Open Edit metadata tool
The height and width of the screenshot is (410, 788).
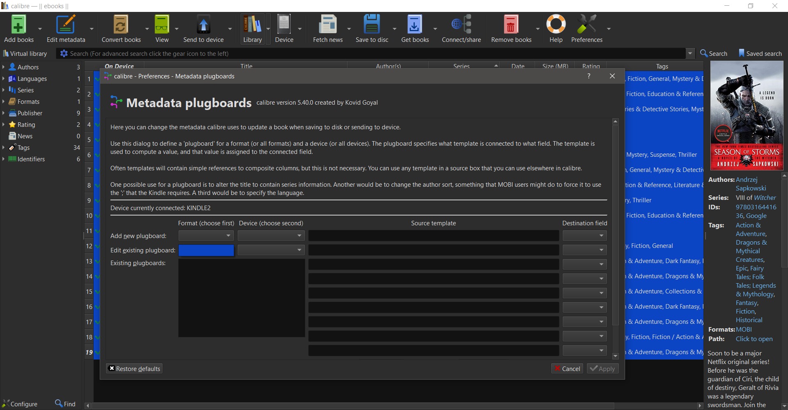point(66,25)
